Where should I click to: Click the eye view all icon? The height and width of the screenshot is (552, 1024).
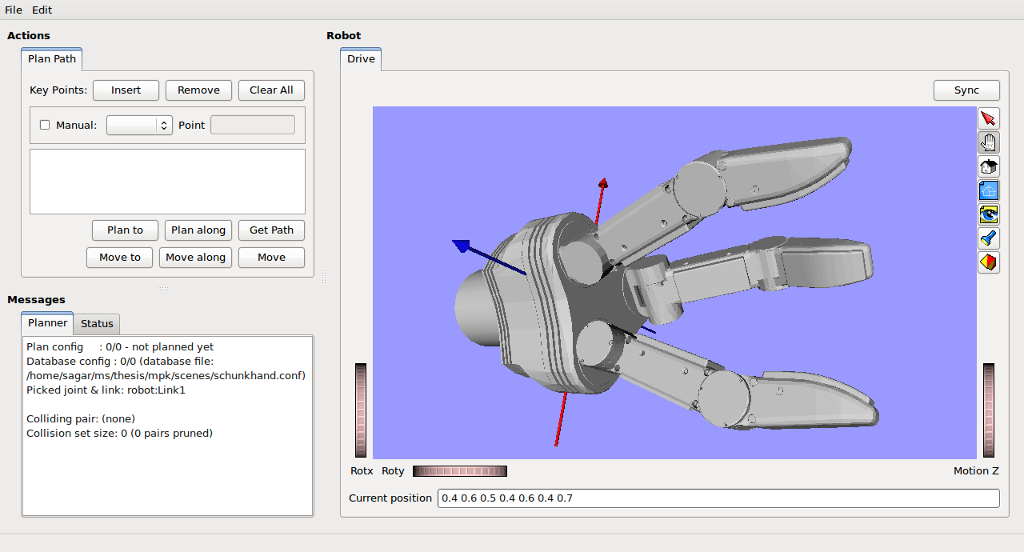989,214
